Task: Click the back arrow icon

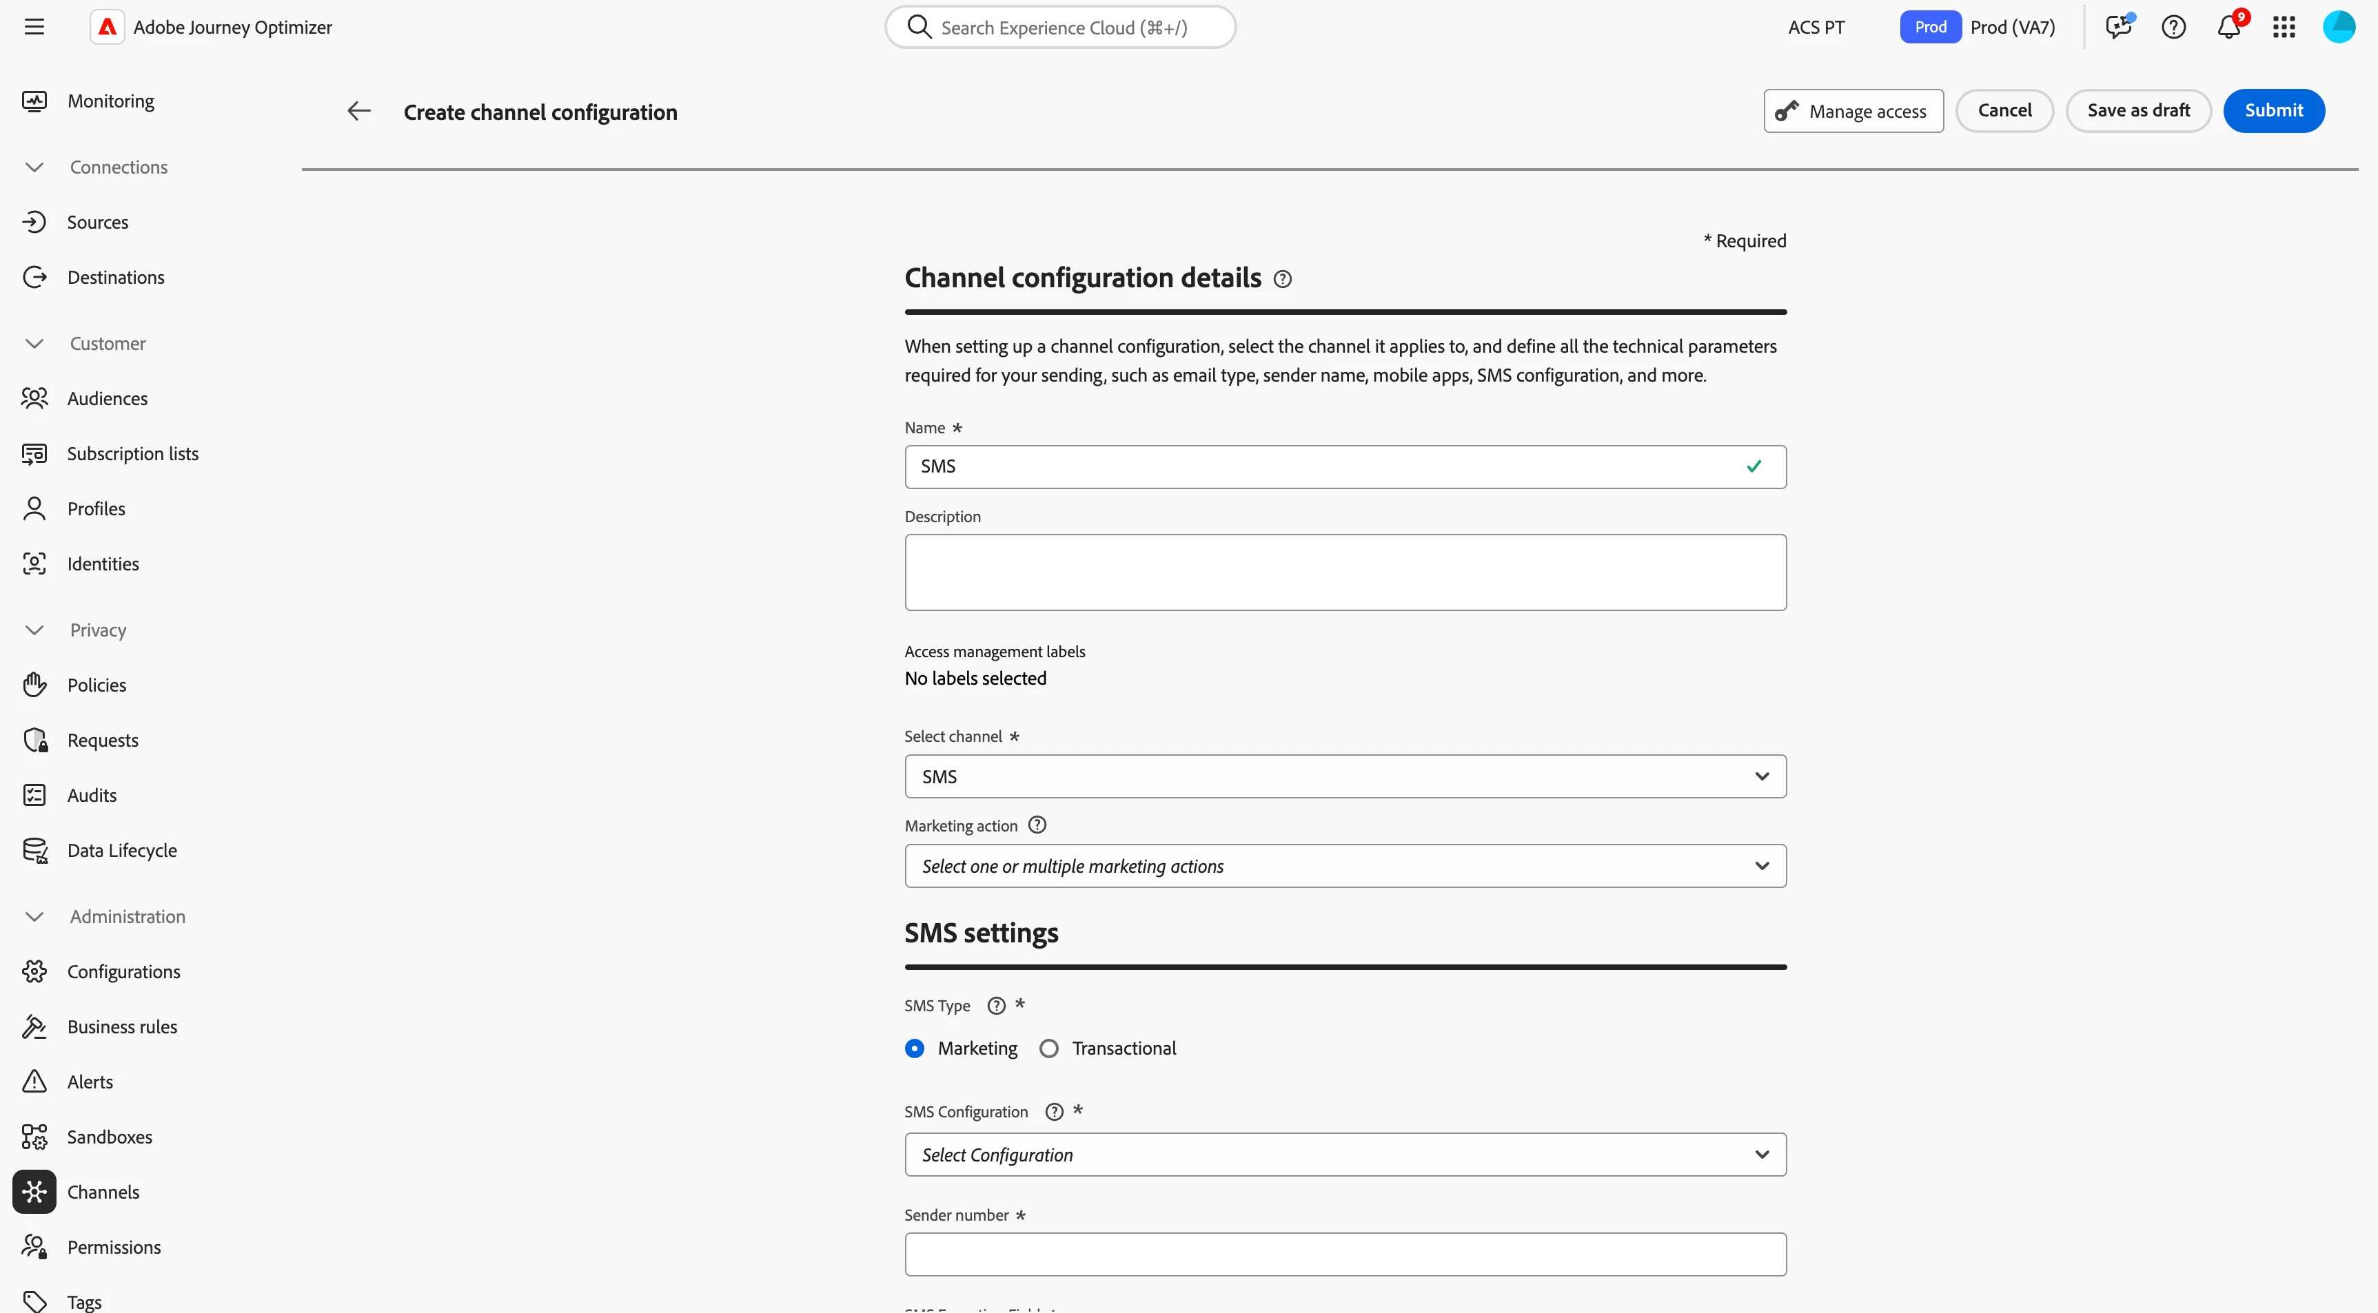Action: click(358, 112)
